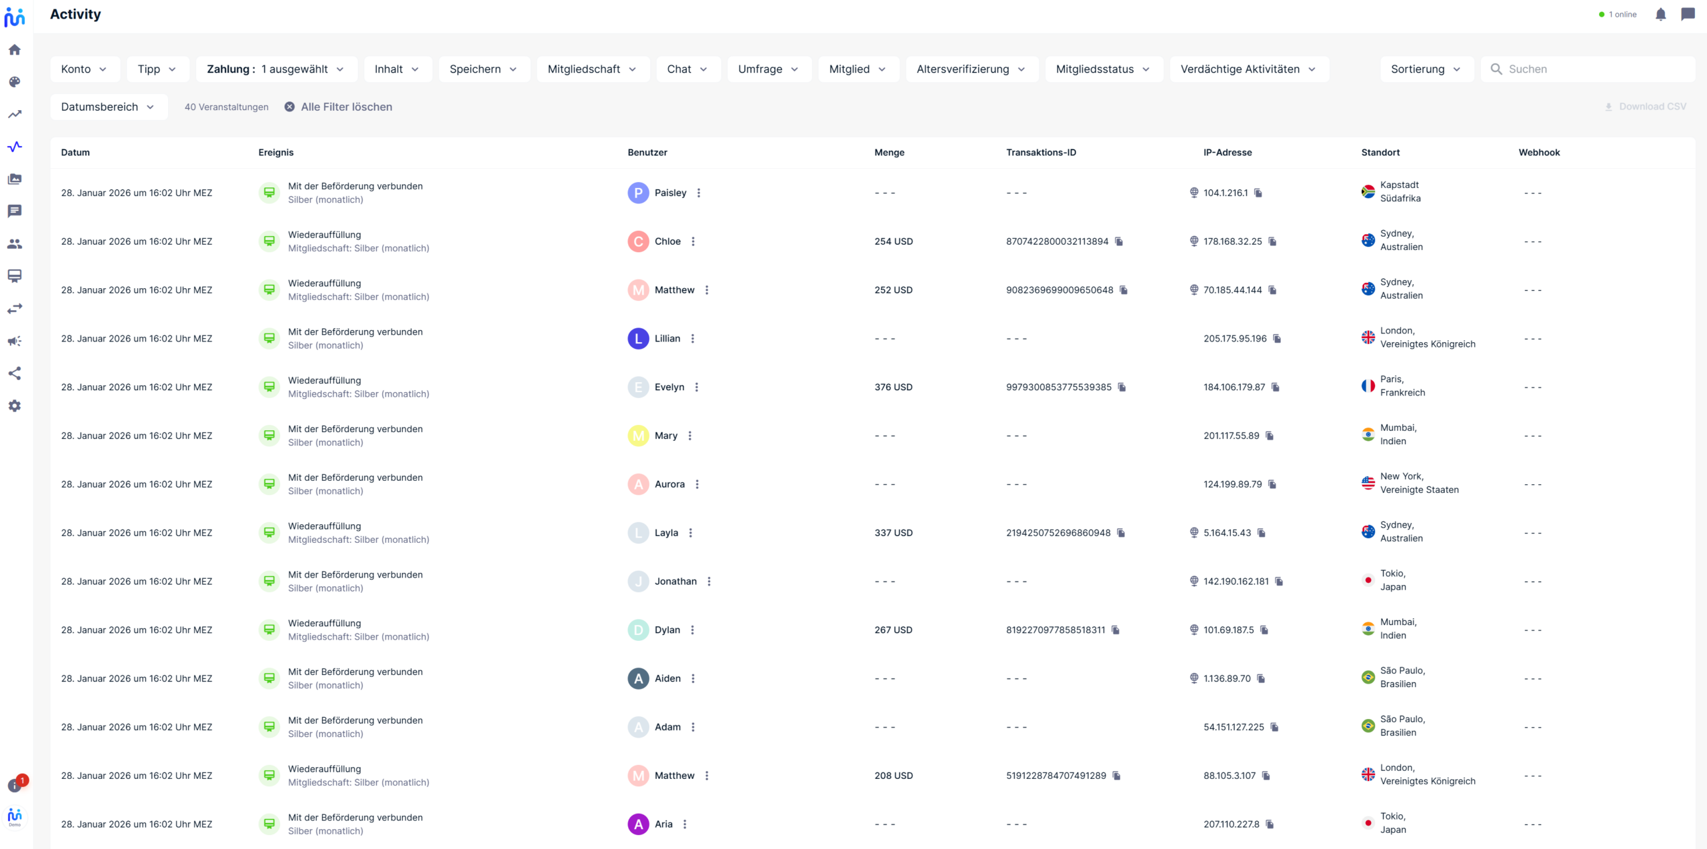Open the share icon in the sidebar
The image size is (1707, 849).
[15, 373]
